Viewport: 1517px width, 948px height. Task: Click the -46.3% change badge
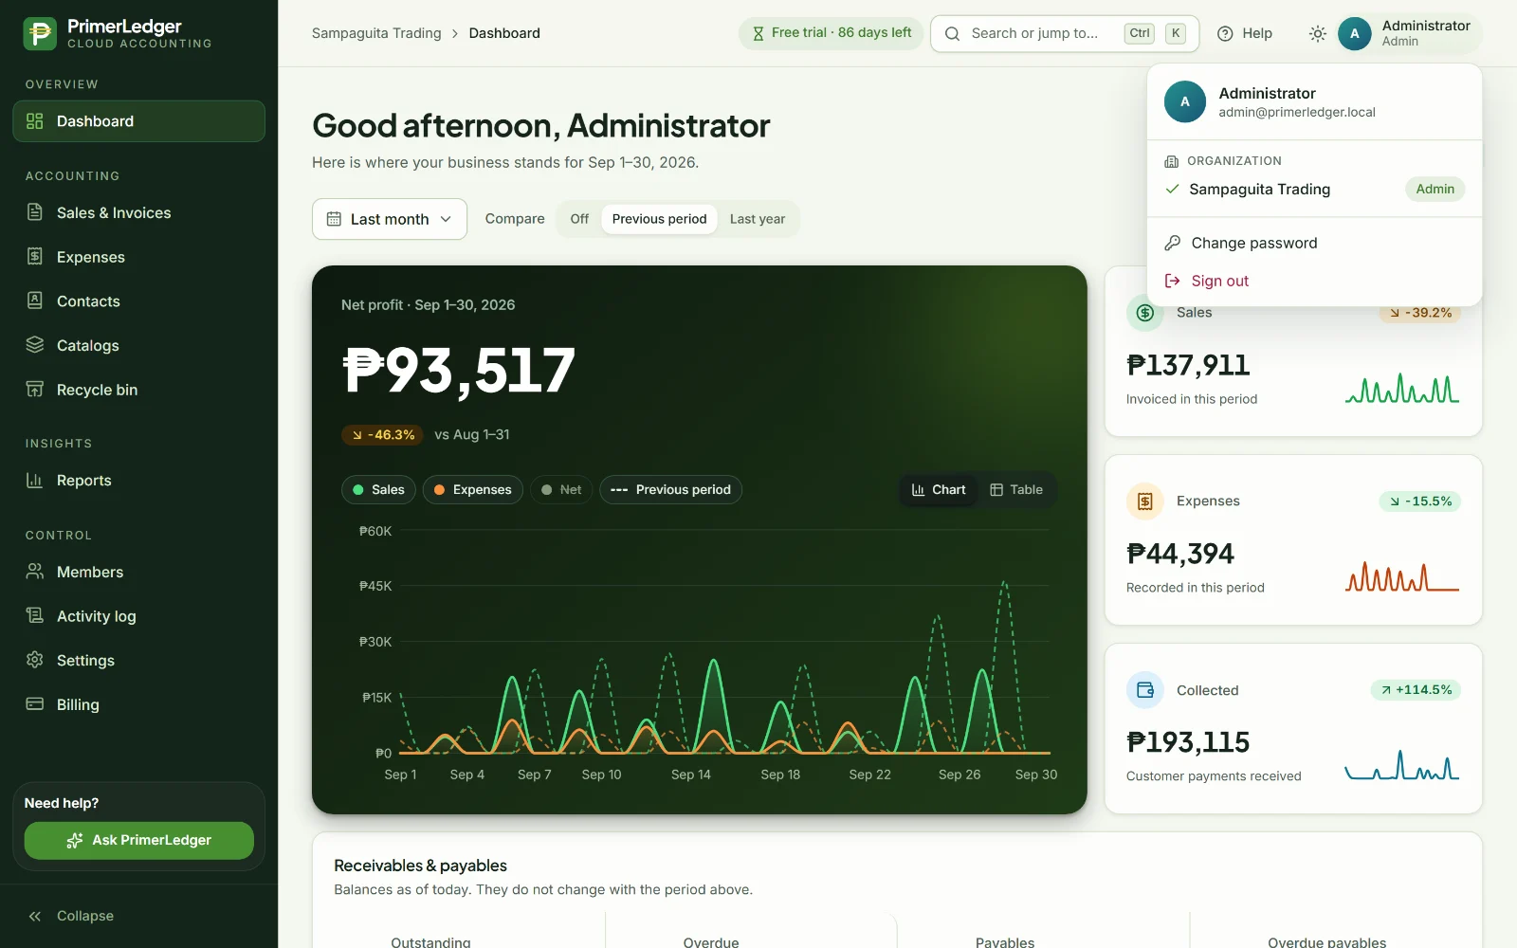pyautogui.click(x=383, y=434)
